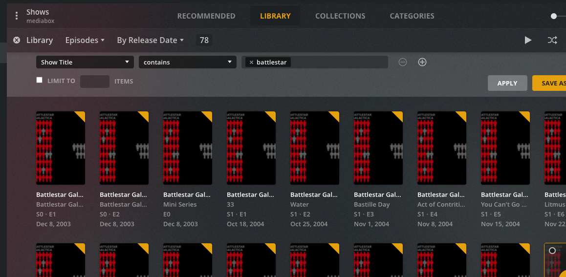Click the Mini Series episode title
The width and height of the screenshot is (566, 277).
[x=180, y=205]
